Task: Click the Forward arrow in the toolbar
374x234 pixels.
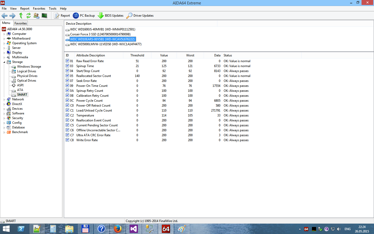Action: [x=12, y=16]
